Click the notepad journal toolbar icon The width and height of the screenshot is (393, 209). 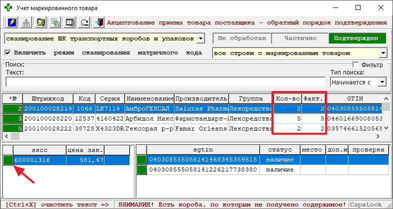pyautogui.click(x=70, y=22)
